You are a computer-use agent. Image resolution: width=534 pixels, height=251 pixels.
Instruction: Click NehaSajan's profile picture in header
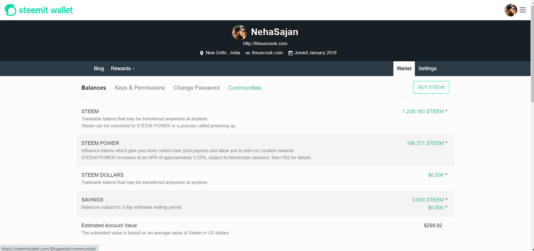tap(239, 32)
